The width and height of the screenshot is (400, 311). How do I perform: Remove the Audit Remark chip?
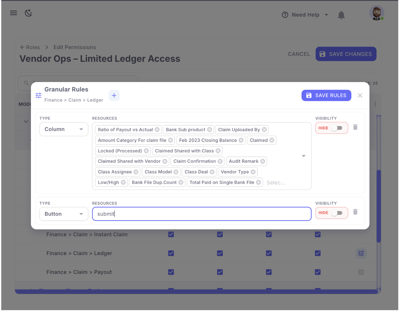263,162
